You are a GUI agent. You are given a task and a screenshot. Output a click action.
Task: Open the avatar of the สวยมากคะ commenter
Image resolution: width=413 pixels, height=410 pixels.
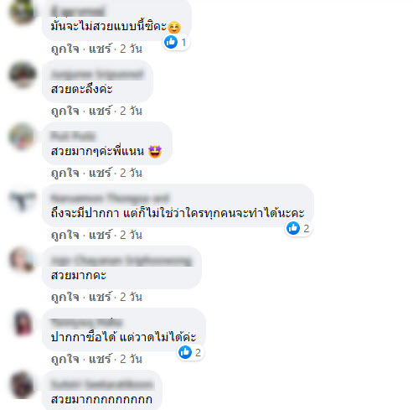pos(23,260)
